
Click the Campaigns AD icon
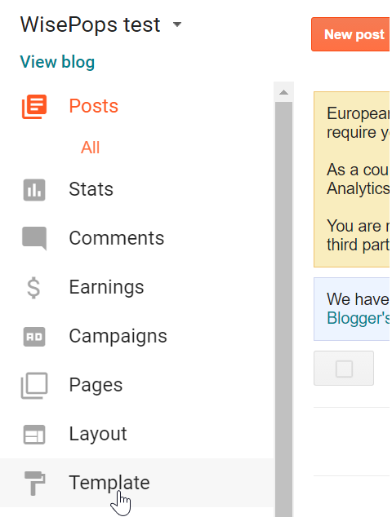click(34, 337)
